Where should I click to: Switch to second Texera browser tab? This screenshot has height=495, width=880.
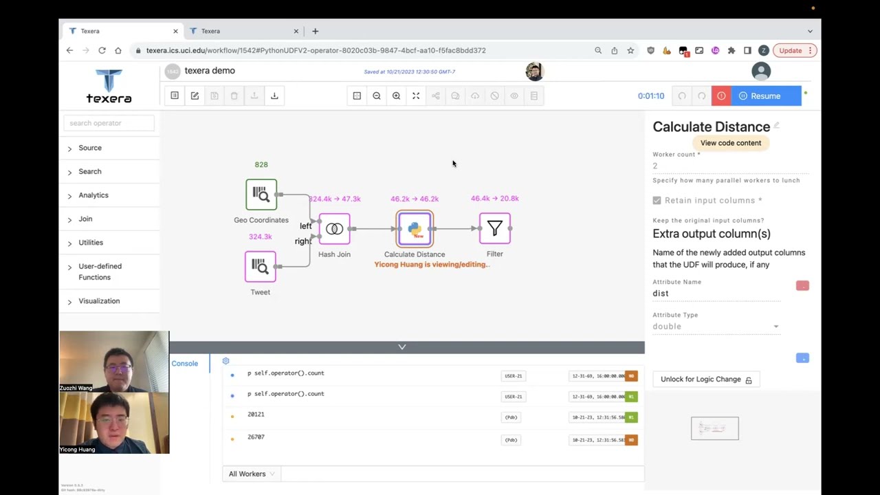[x=243, y=31]
